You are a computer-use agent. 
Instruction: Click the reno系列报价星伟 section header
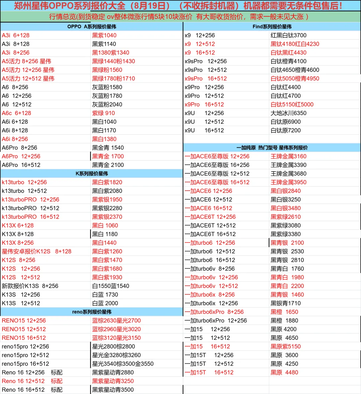point(92,312)
